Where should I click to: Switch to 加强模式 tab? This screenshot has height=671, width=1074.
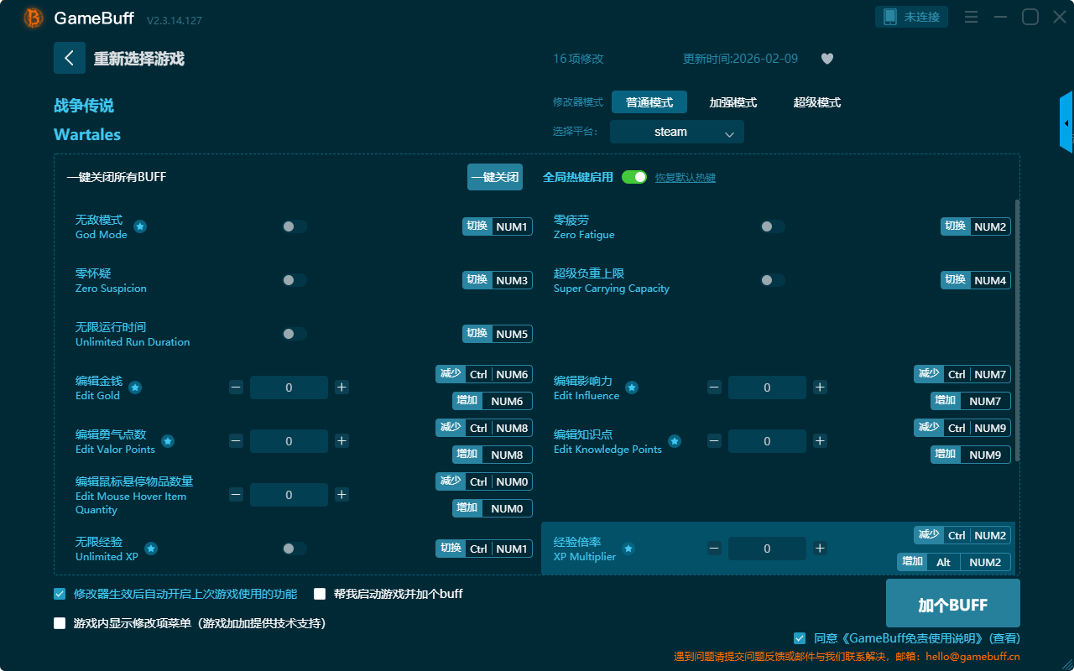[733, 102]
